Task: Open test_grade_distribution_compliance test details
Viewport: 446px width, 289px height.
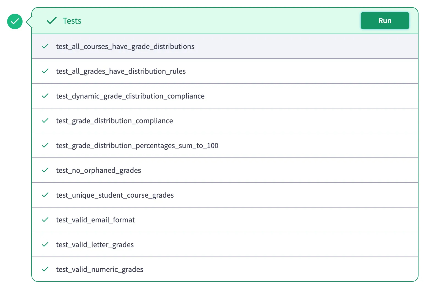Action: click(x=114, y=121)
